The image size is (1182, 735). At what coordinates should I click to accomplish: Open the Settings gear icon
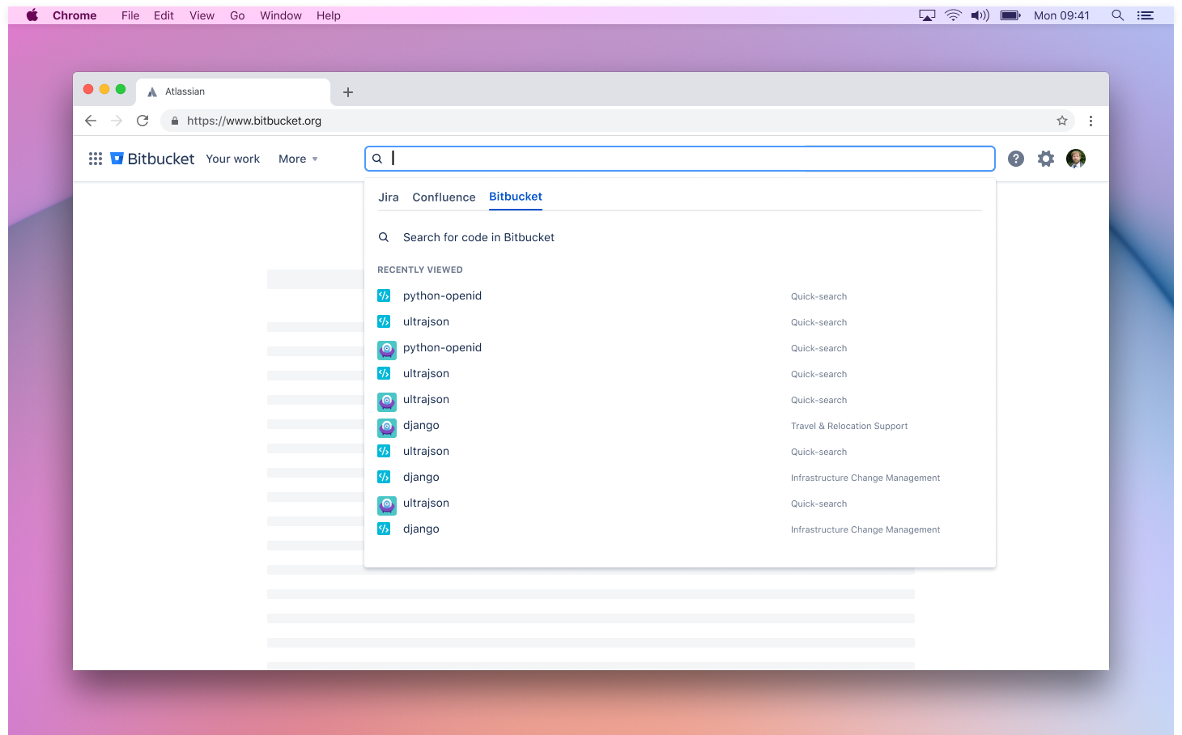1046,159
